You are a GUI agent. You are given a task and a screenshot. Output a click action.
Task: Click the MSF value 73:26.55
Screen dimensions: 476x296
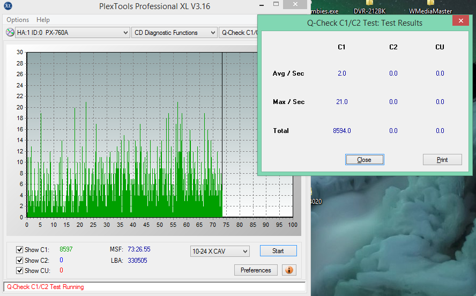pos(139,249)
